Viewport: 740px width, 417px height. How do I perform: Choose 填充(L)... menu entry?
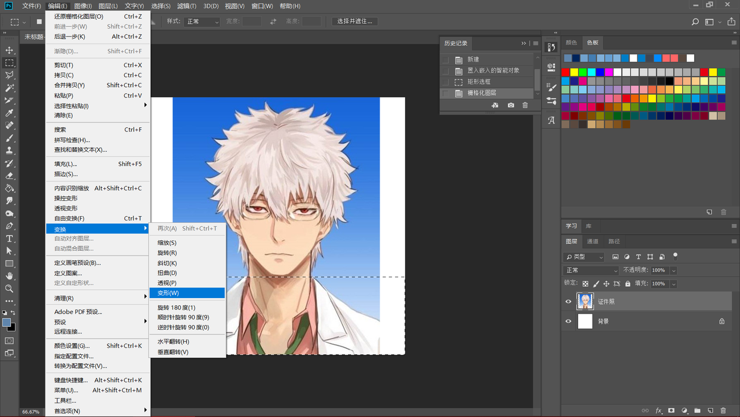98,164
